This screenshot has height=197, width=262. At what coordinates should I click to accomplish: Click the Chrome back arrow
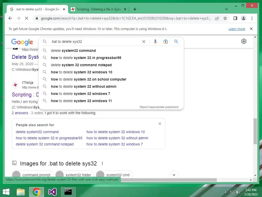[10, 18]
